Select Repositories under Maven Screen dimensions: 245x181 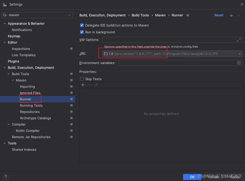(x=30, y=112)
